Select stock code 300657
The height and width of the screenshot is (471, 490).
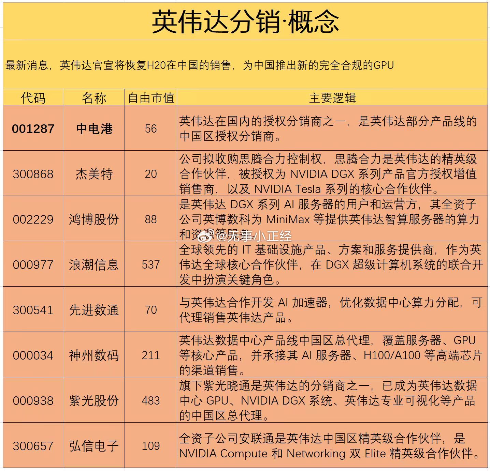33,445
